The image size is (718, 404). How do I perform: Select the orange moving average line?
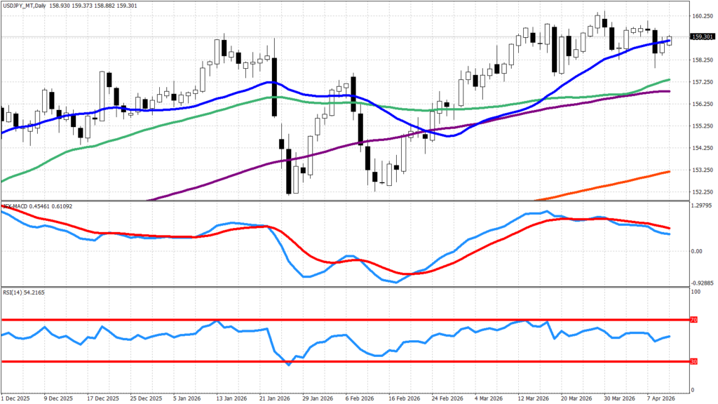[631, 178]
